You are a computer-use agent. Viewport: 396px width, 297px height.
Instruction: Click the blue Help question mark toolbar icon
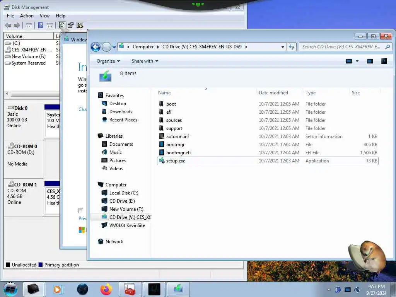point(41,25)
